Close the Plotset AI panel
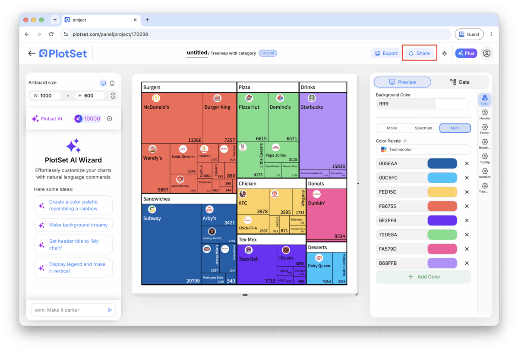 click(109, 119)
